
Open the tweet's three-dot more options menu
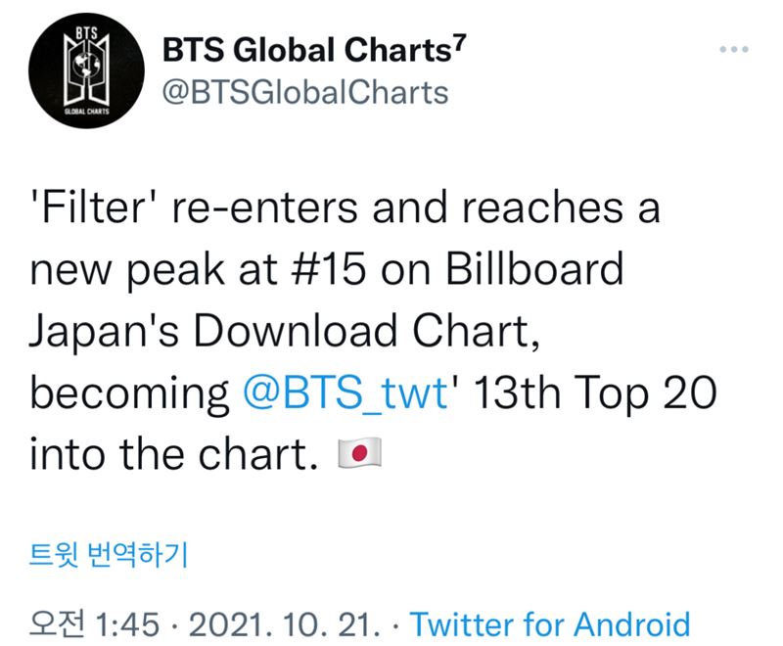736,50
